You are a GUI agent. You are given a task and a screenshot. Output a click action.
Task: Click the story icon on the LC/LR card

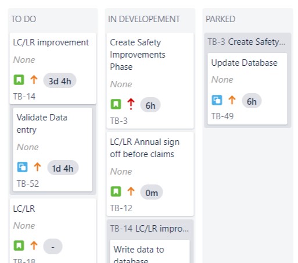pos(19,246)
